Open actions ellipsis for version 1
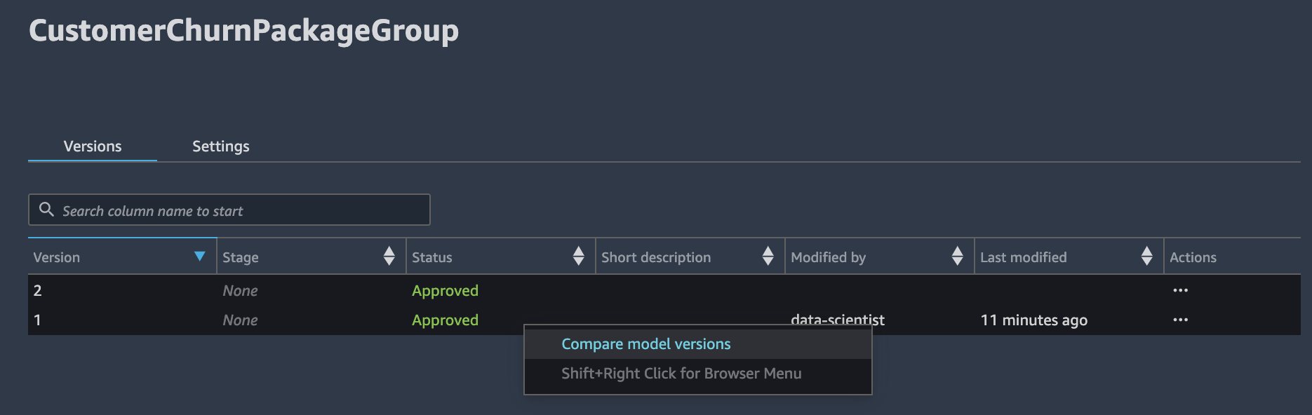 pyautogui.click(x=1180, y=320)
